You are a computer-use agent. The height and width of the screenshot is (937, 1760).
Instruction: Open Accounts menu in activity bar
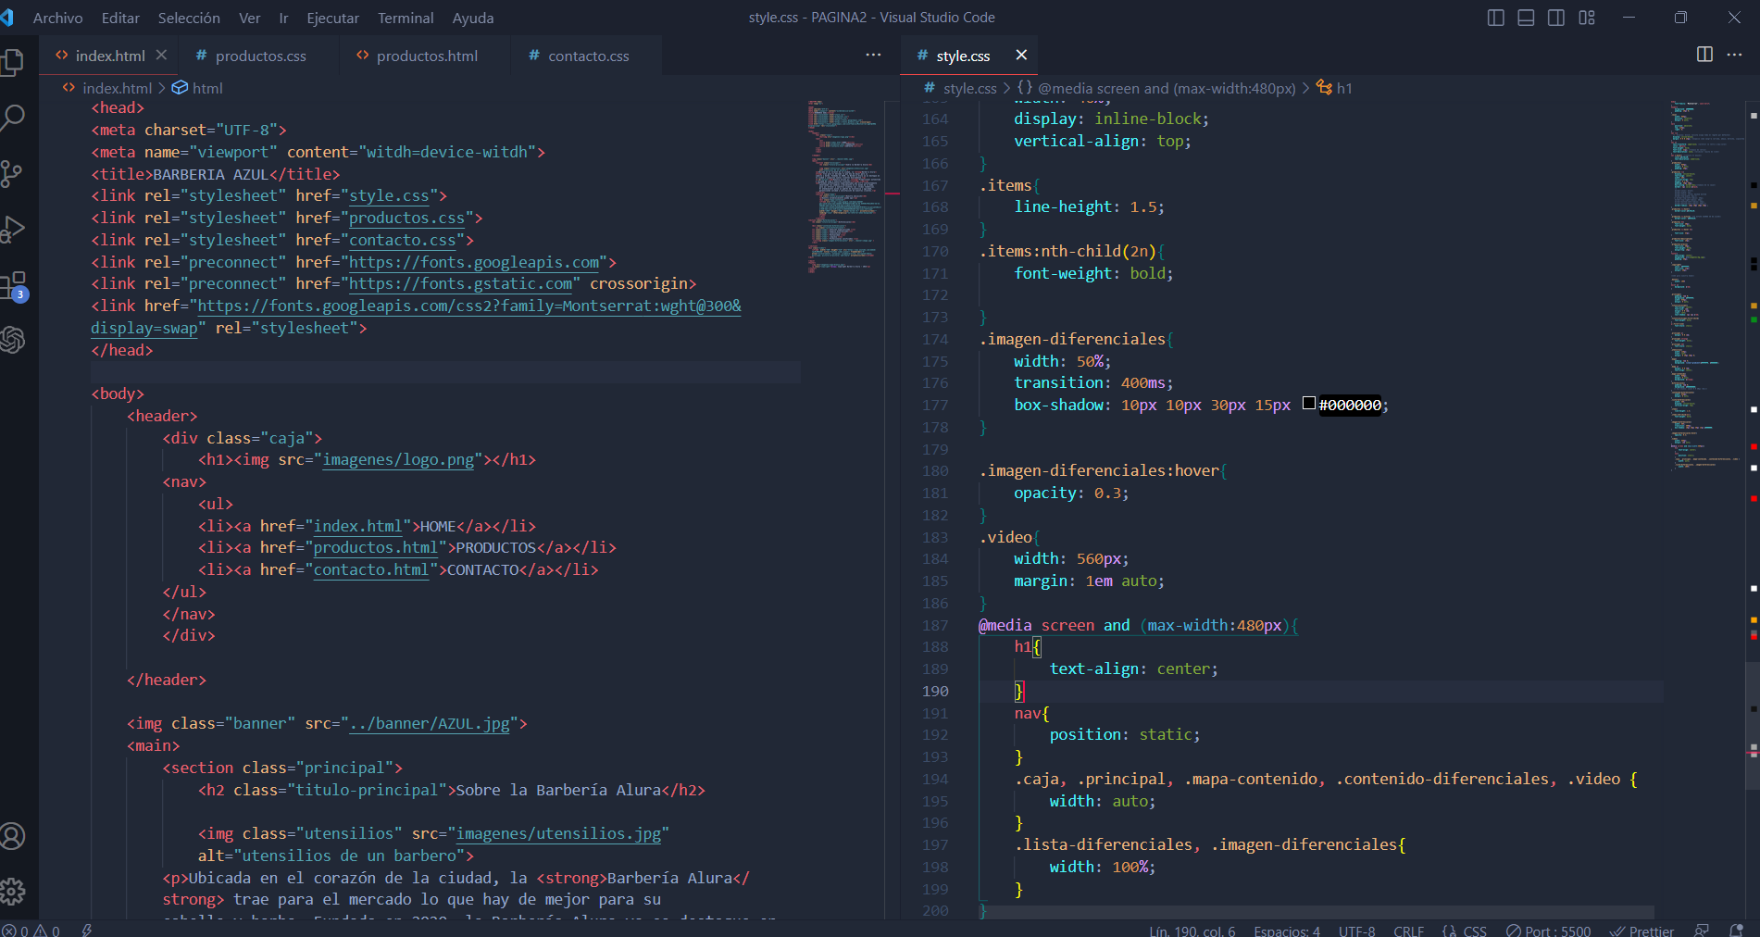(13, 836)
